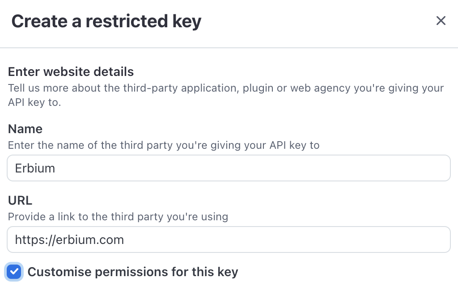
Task: Click the 'Enter website details' heading
Action: coord(71,71)
